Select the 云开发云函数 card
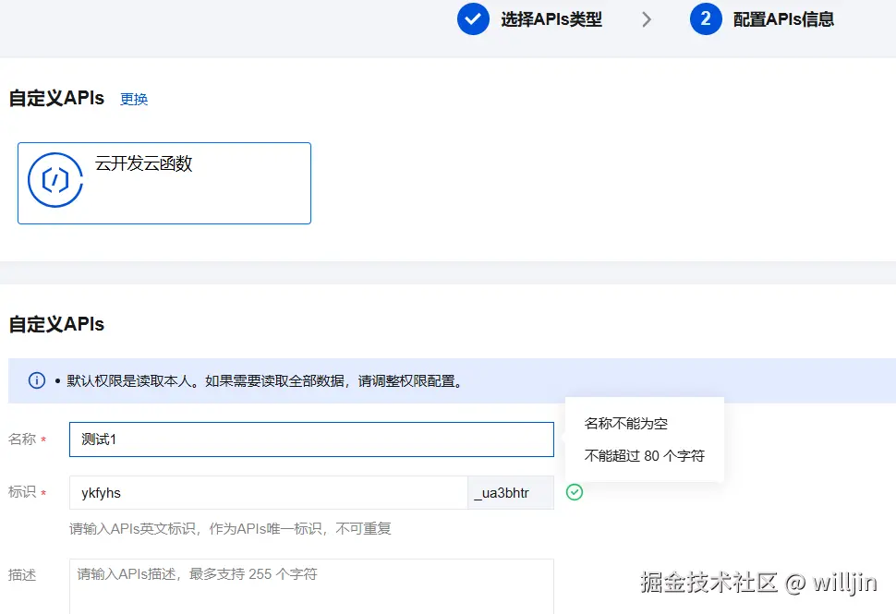Image resolution: width=896 pixels, height=614 pixels. click(164, 184)
